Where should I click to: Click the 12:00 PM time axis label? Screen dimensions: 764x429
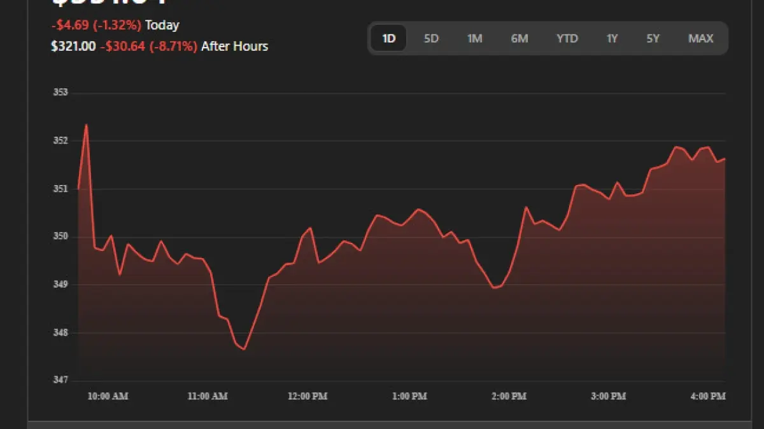click(307, 396)
